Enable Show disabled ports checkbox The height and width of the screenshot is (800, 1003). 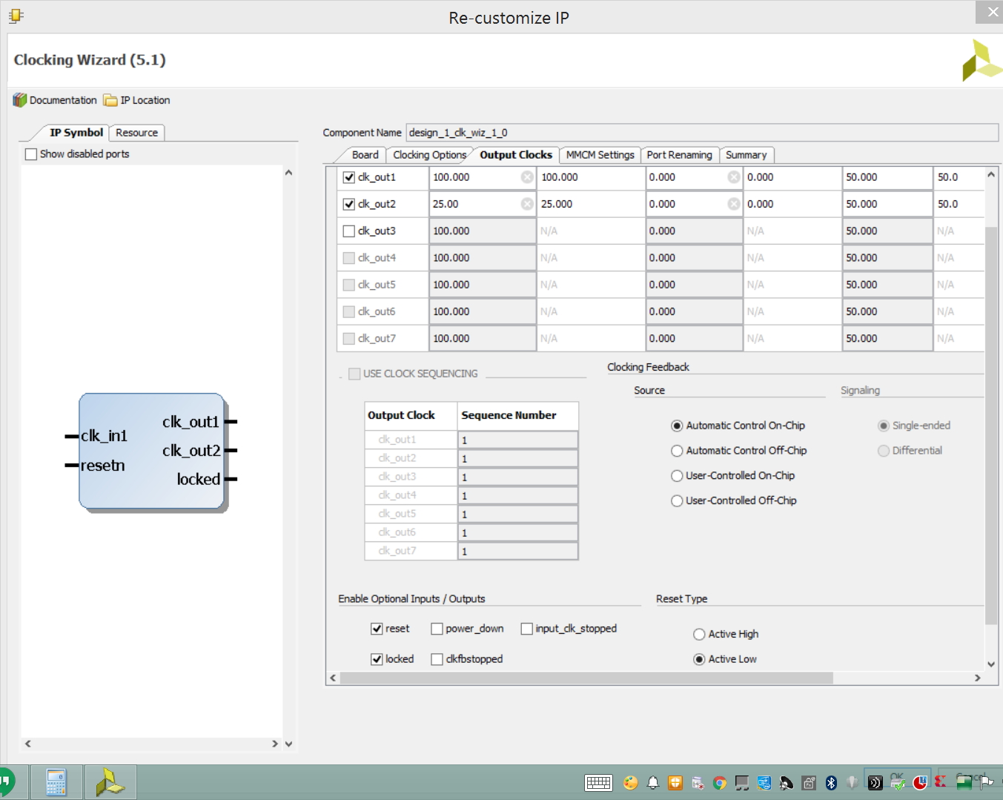point(31,154)
